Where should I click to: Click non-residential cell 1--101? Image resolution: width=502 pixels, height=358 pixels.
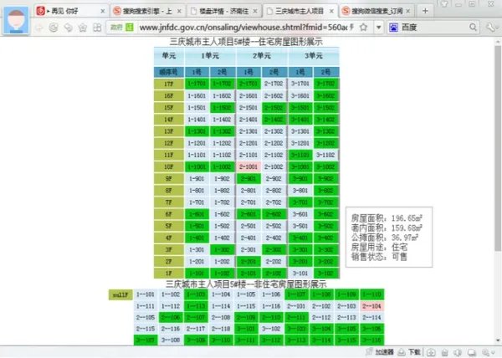click(146, 294)
